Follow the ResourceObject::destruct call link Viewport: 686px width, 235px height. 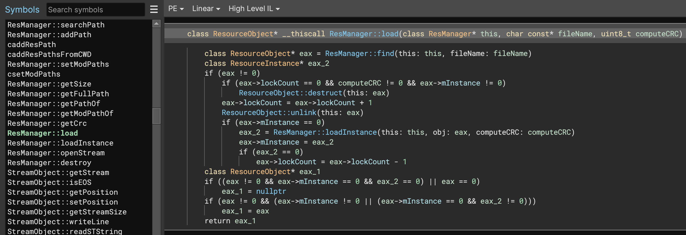[290, 93]
